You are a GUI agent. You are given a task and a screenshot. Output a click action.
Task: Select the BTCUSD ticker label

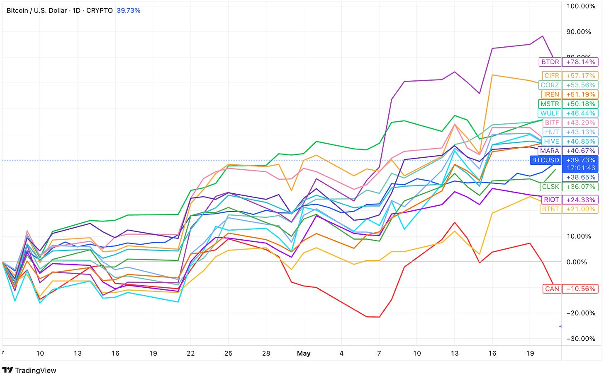click(x=546, y=160)
